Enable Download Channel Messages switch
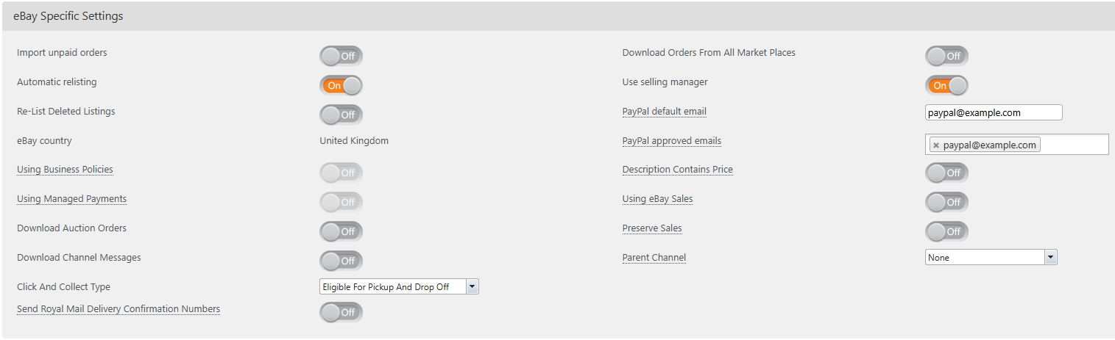1115x340 pixels. coord(341,261)
